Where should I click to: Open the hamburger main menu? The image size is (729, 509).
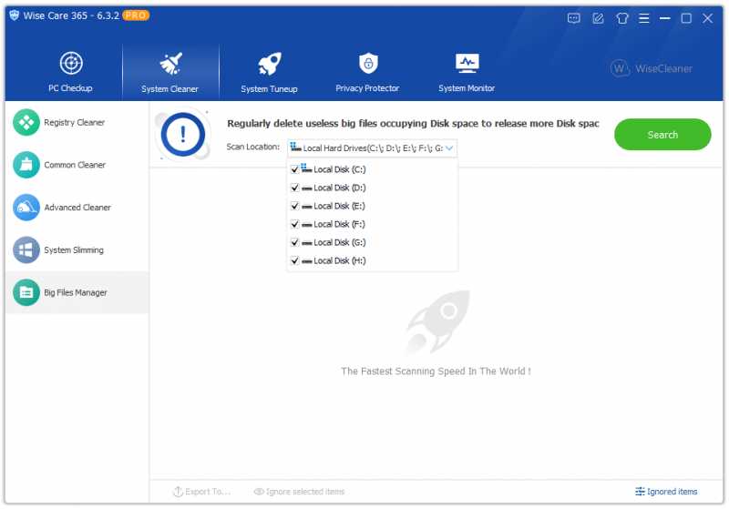click(644, 18)
